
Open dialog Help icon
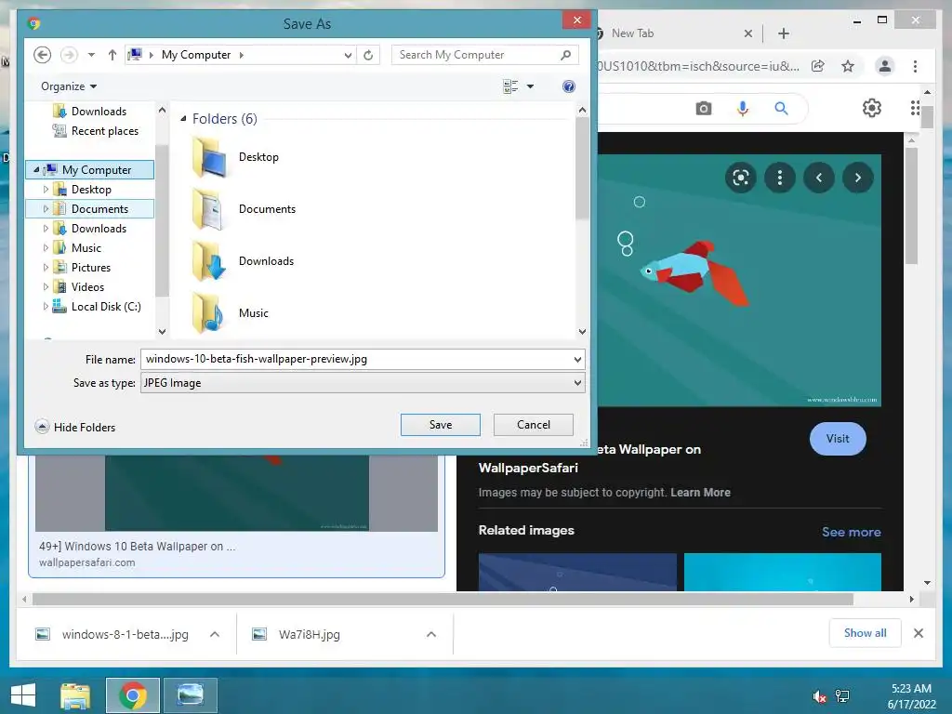(x=568, y=86)
